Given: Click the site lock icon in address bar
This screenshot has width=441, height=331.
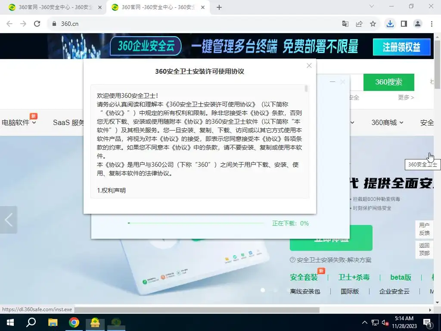Looking at the screenshot, I should pyautogui.click(x=54, y=24).
